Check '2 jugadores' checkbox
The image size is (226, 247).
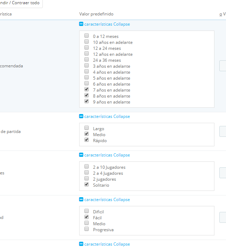87,178
